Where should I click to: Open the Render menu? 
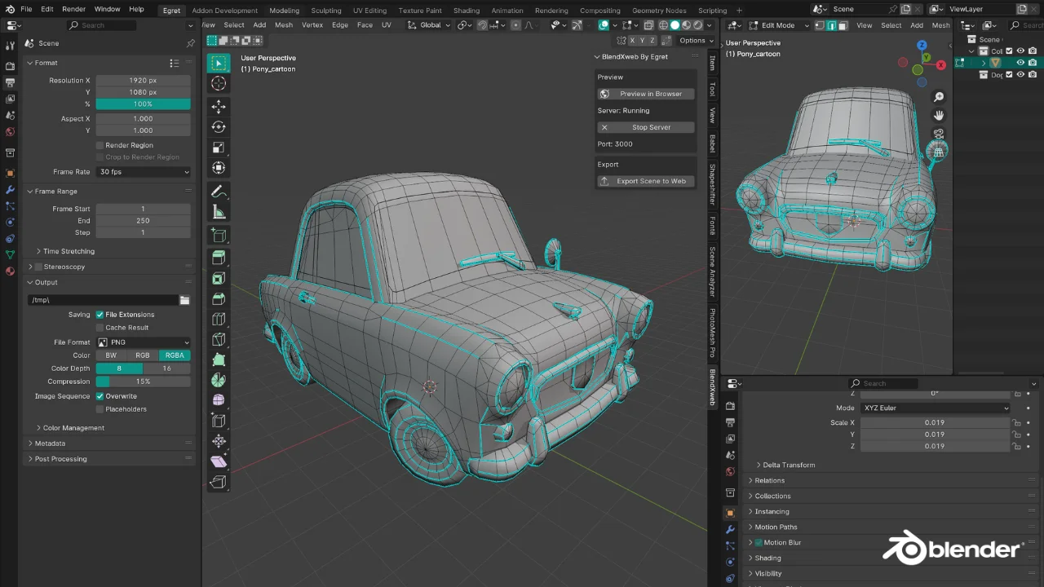(73, 9)
